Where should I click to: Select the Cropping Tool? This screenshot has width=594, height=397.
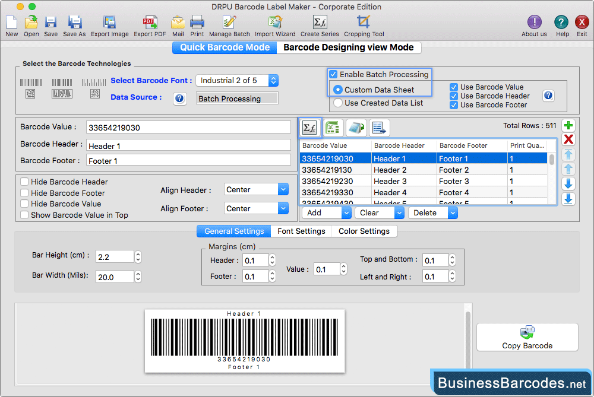[364, 22]
